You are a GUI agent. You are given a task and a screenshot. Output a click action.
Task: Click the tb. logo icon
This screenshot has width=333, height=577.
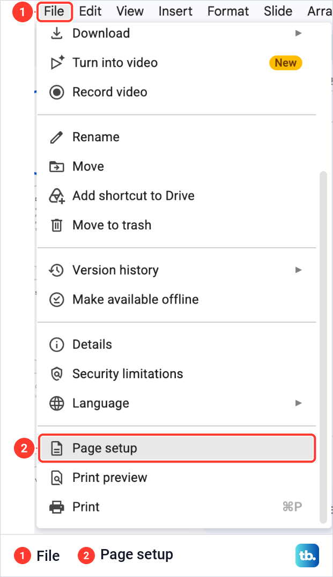click(307, 556)
